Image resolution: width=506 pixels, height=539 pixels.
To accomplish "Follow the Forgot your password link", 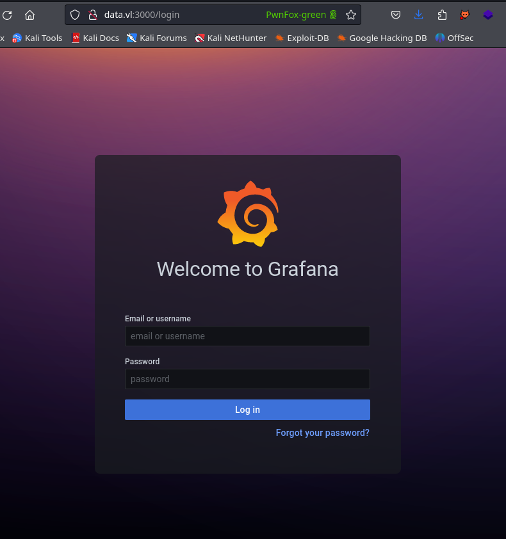I will coord(322,433).
